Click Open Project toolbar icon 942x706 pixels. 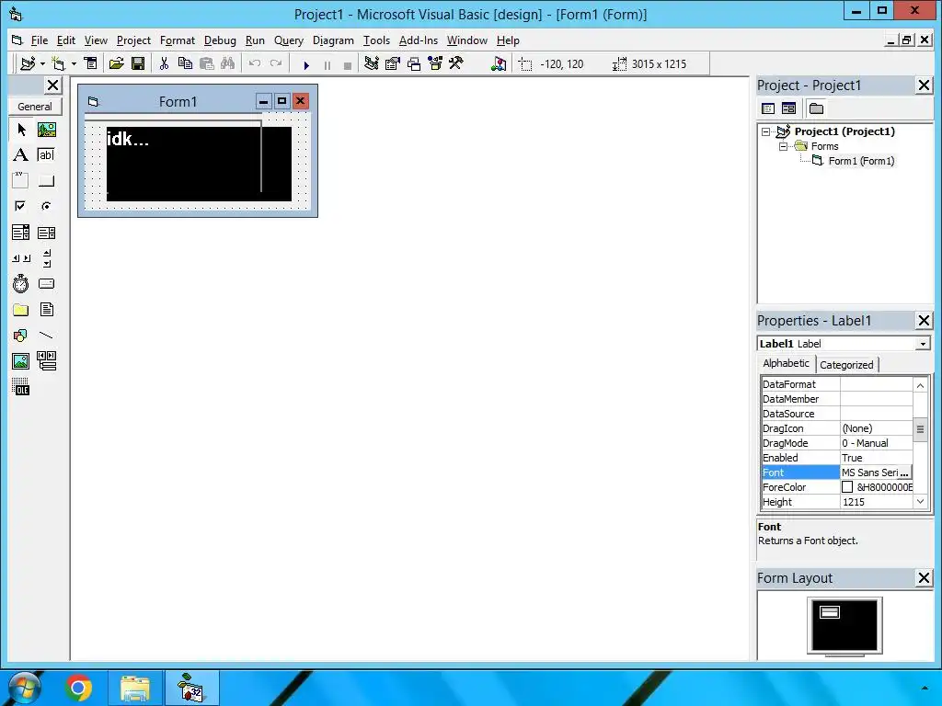coord(116,63)
